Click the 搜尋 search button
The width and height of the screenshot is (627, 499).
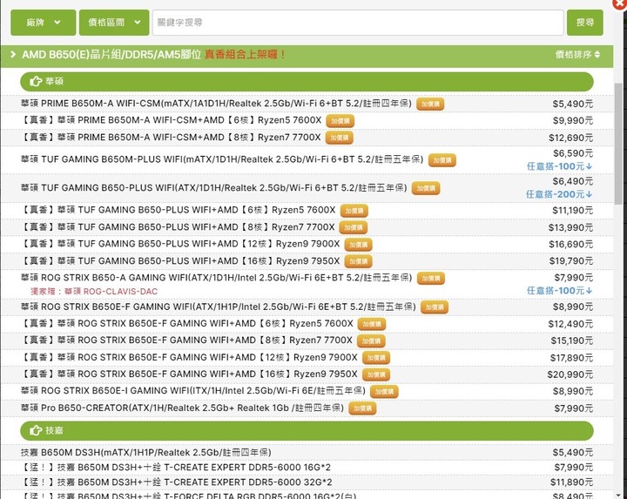[x=584, y=23]
